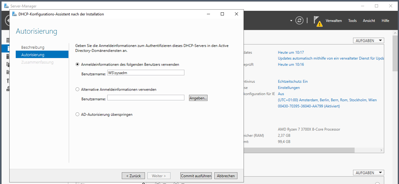Select Alternative Anmeldeinformationen verwenden option
This screenshot has height=184, width=399.
coord(77,89)
